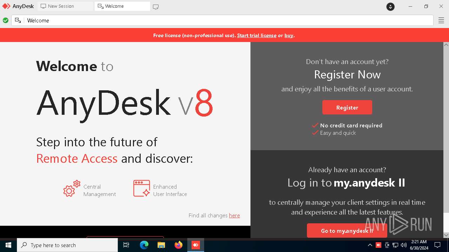Open the hamburger main menu
This screenshot has height=252, width=449.
(x=441, y=20)
